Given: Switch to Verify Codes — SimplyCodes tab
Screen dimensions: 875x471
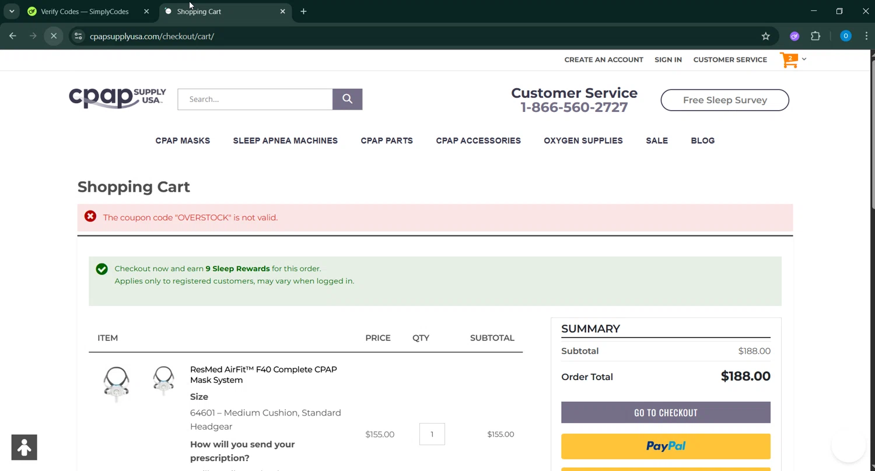Looking at the screenshot, I should click(x=85, y=12).
